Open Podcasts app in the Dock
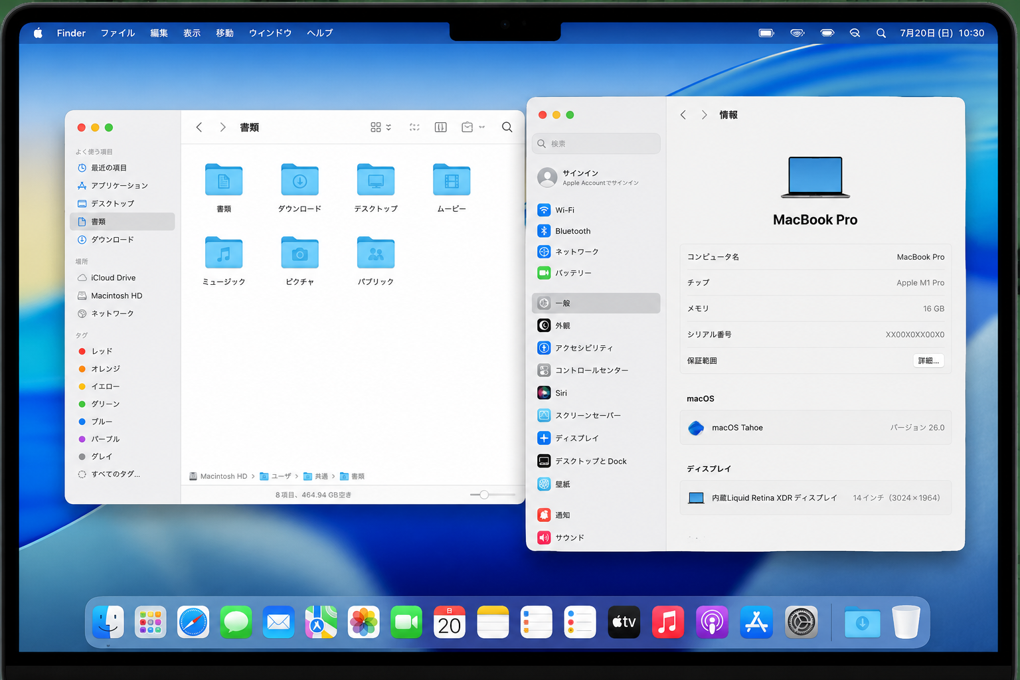This screenshot has width=1020, height=680. [x=712, y=622]
